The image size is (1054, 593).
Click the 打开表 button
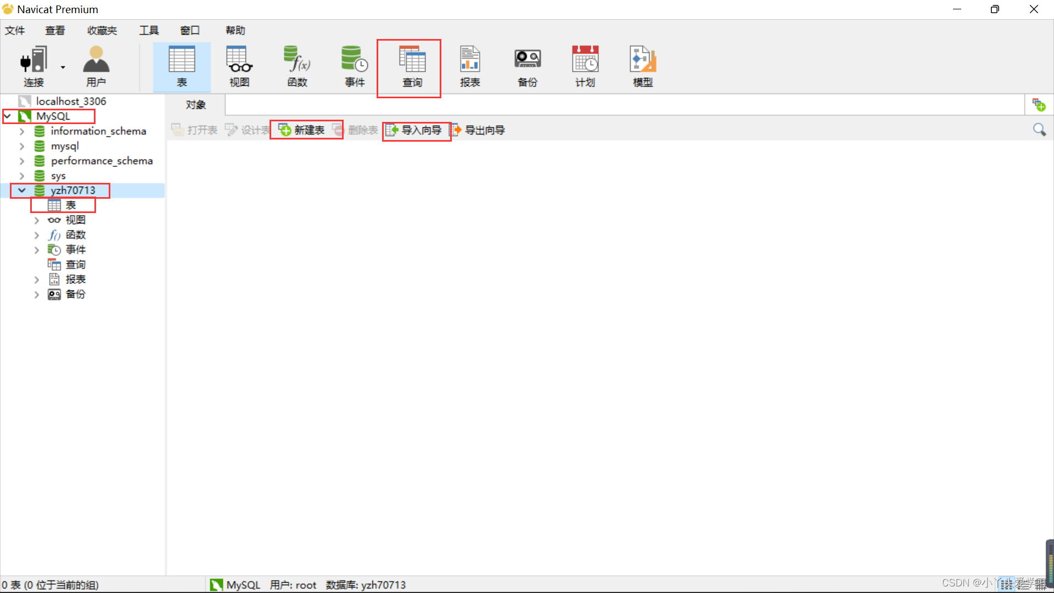(x=194, y=130)
